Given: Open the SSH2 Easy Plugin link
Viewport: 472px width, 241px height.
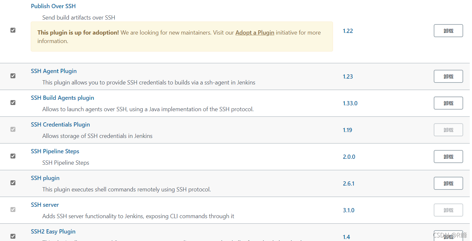Looking at the screenshot, I should tap(53, 232).
